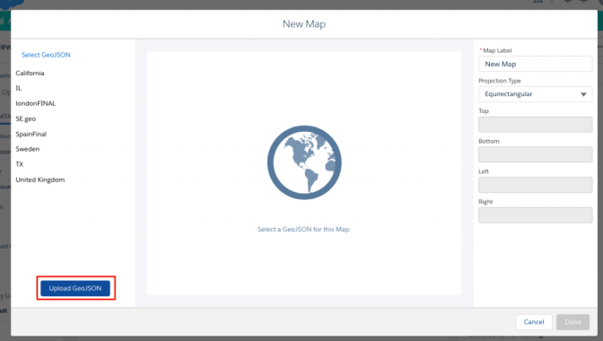Choose the IL GeoJSON entry

19,88
